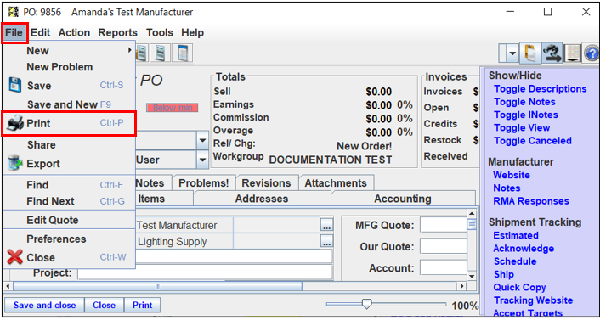Screen dimensions: 600x320
Task: Click the ellipsis button beside Lighting Supply
Action: point(326,242)
